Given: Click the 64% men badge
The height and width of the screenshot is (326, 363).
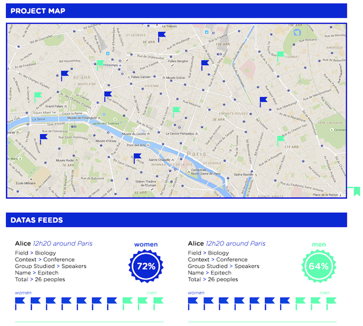Looking at the screenshot, I should 319,266.
